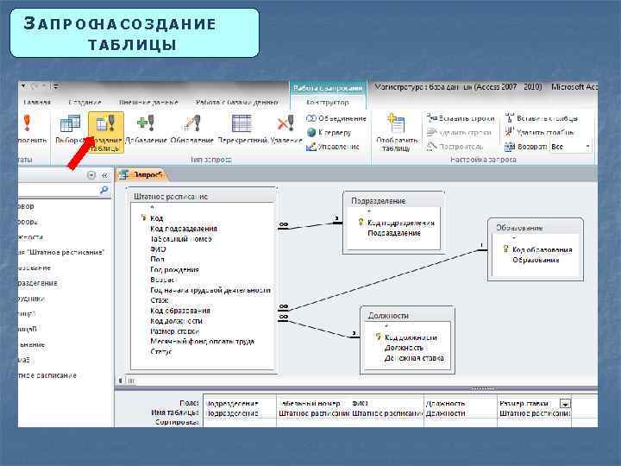Select Месячный фонд оплаты труда field
The height and width of the screenshot is (466, 621).
point(203,342)
